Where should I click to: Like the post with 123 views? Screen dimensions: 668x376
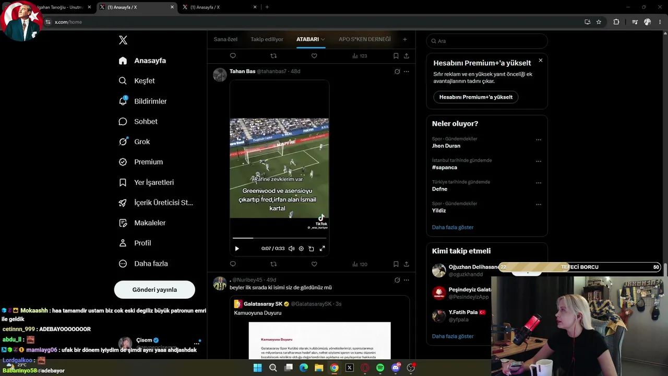(x=314, y=56)
